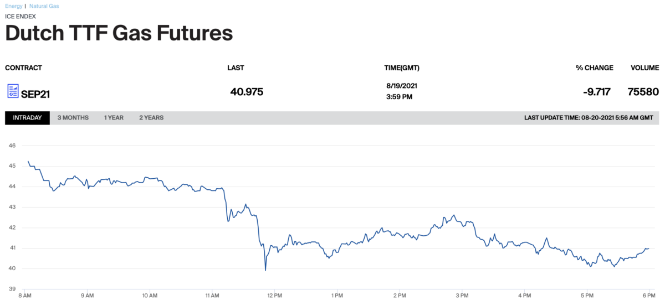The image size is (665, 305).
Task: Click the VOLUME column header
Action: point(644,68)
